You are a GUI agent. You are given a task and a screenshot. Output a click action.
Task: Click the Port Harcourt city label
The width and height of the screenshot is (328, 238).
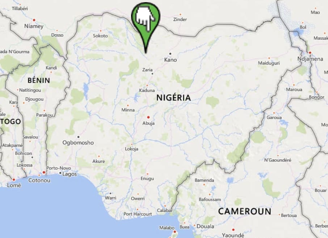[x=138, y=214]
